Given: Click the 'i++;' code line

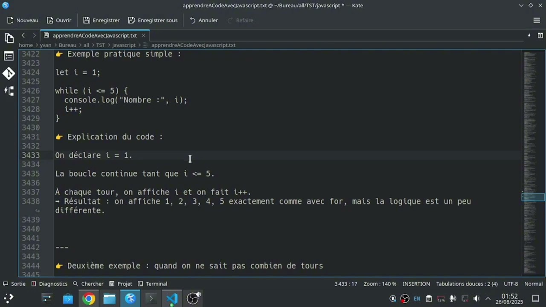Looking at the screenshot, I should coord(73,109).
